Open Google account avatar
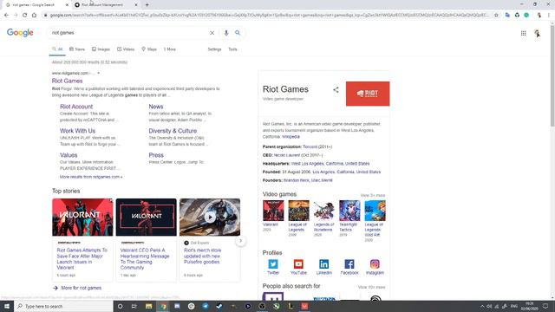555x312 pixels. [537, 33]
